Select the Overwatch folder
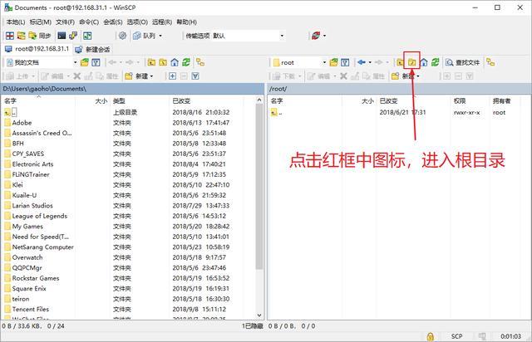The width and height of the screenshot is (532, 342). 23,257
